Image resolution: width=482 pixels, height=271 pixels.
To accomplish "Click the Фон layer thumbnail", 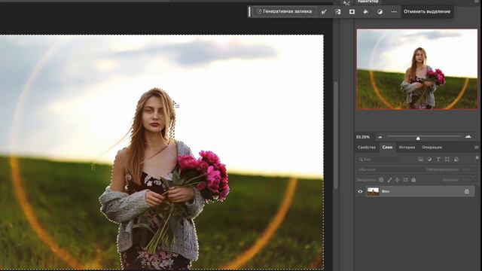I will [373, 191].
